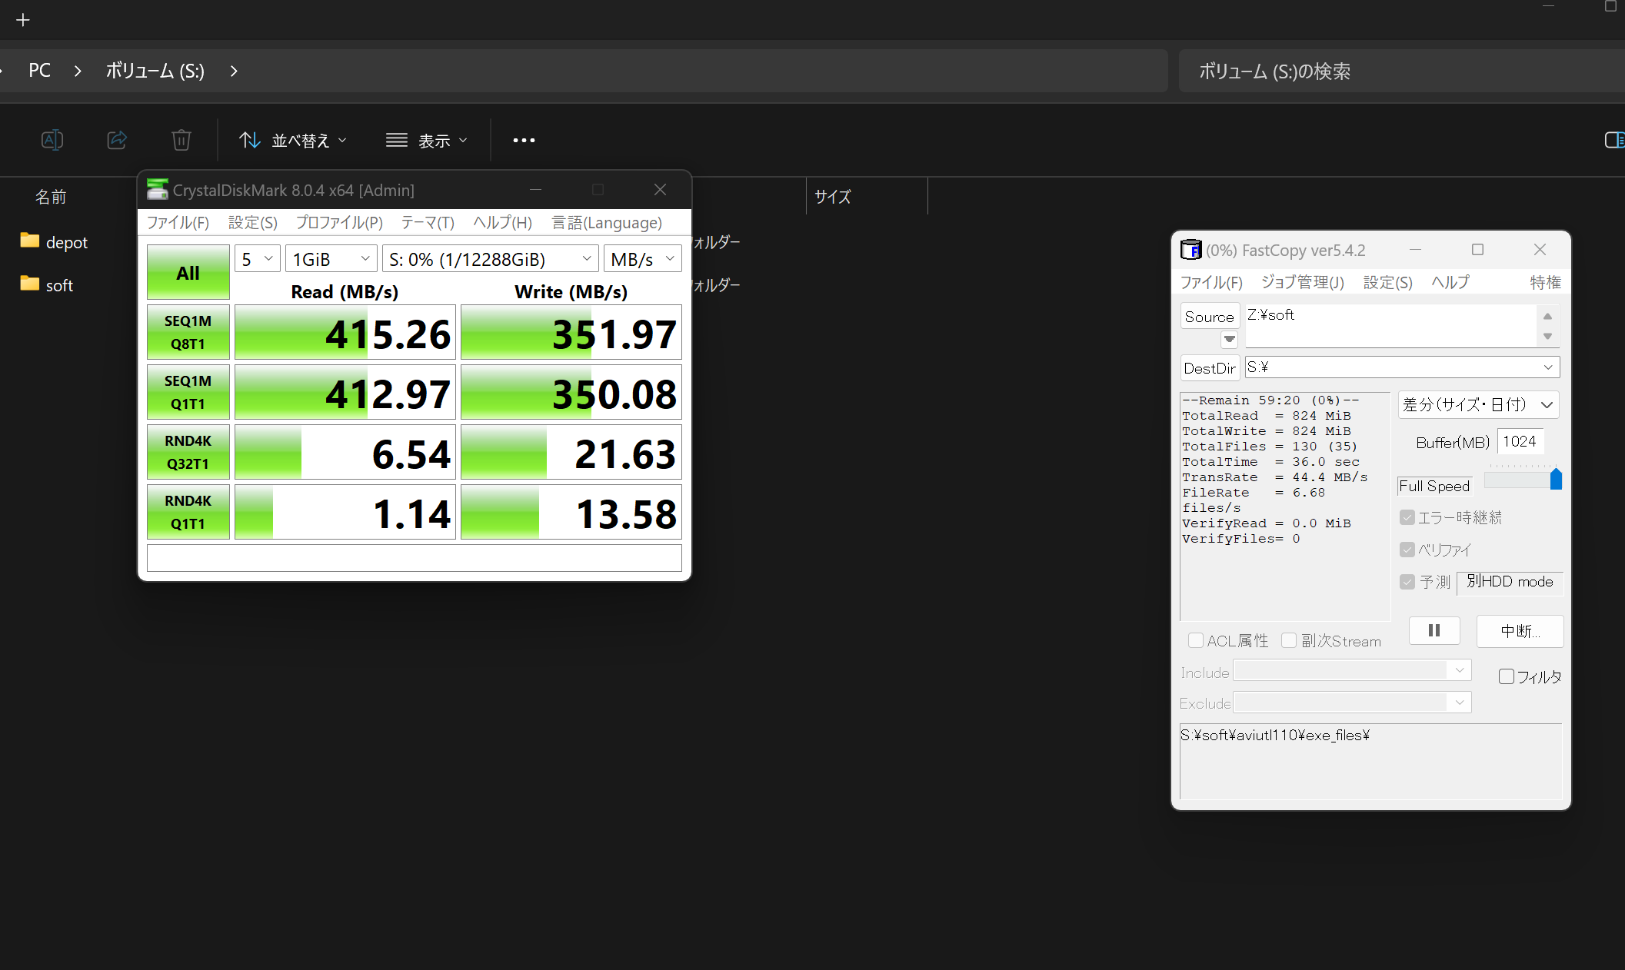Open FastCopy ヘルプ menu
The height and width of the screenshot is (970, 1625).
(x=1450, y=282)
